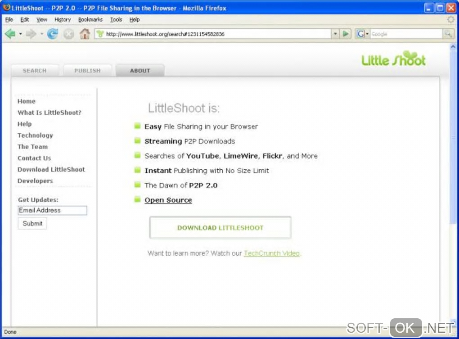Click 'Easy File Sharing in your Browser' text
The image size is (459, 339).
[201, 127]
